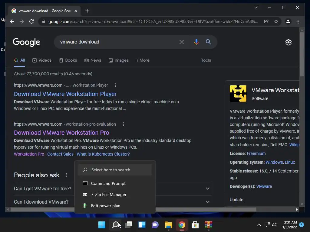Click the taskbar Search magnifier

[x=115, y=225]
